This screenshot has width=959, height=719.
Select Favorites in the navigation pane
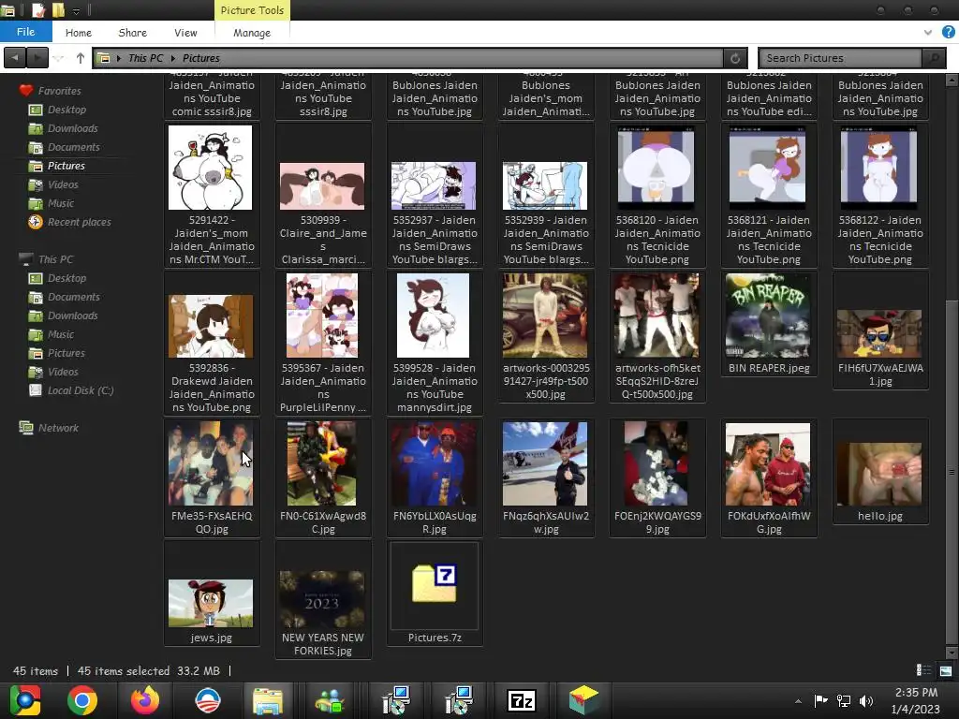pos(59,91)
